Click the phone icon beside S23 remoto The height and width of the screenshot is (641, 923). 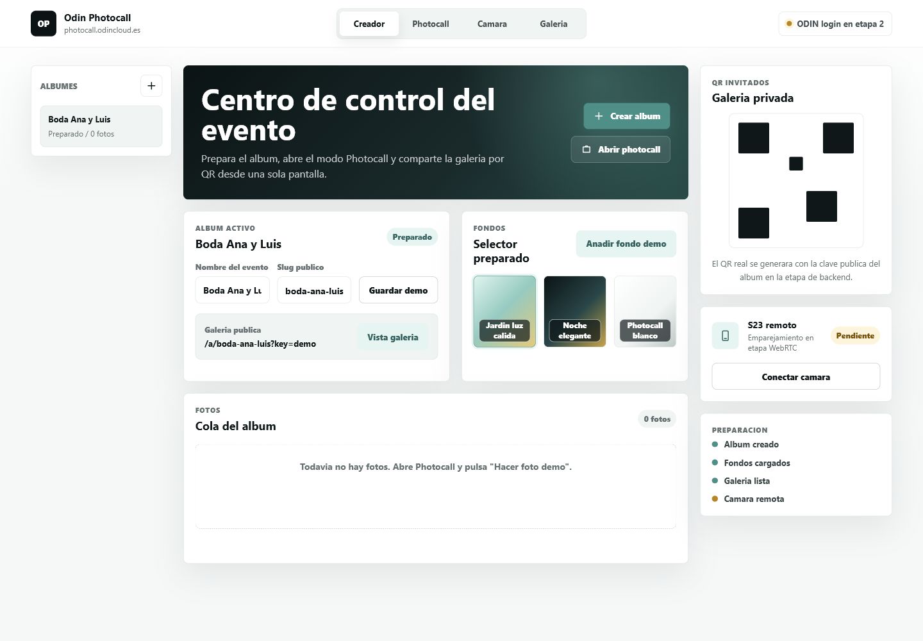coord(725,336)
